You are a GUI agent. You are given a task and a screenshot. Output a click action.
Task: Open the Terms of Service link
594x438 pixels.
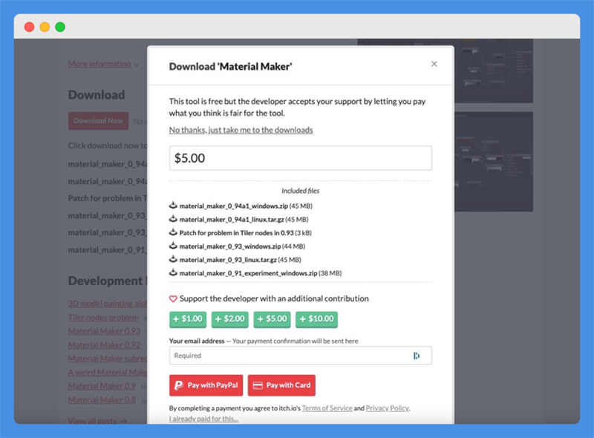coord(327,408)
